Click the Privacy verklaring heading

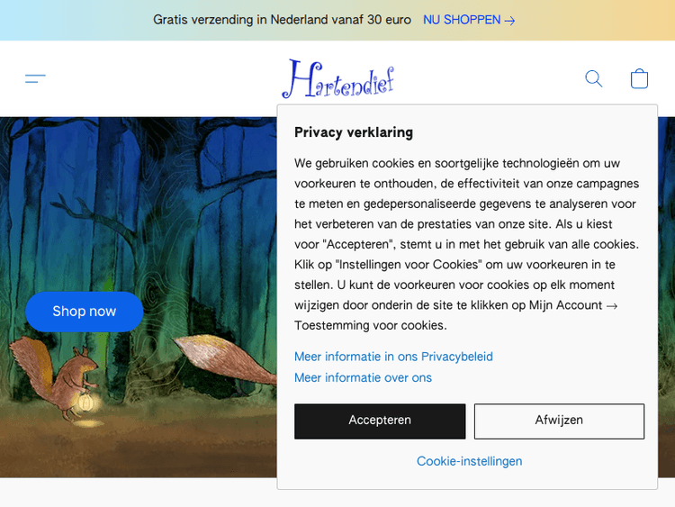354,132
